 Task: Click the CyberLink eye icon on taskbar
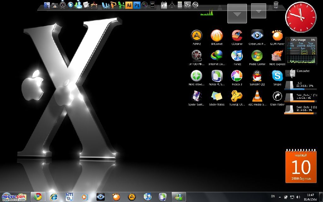tap(101, 197)
